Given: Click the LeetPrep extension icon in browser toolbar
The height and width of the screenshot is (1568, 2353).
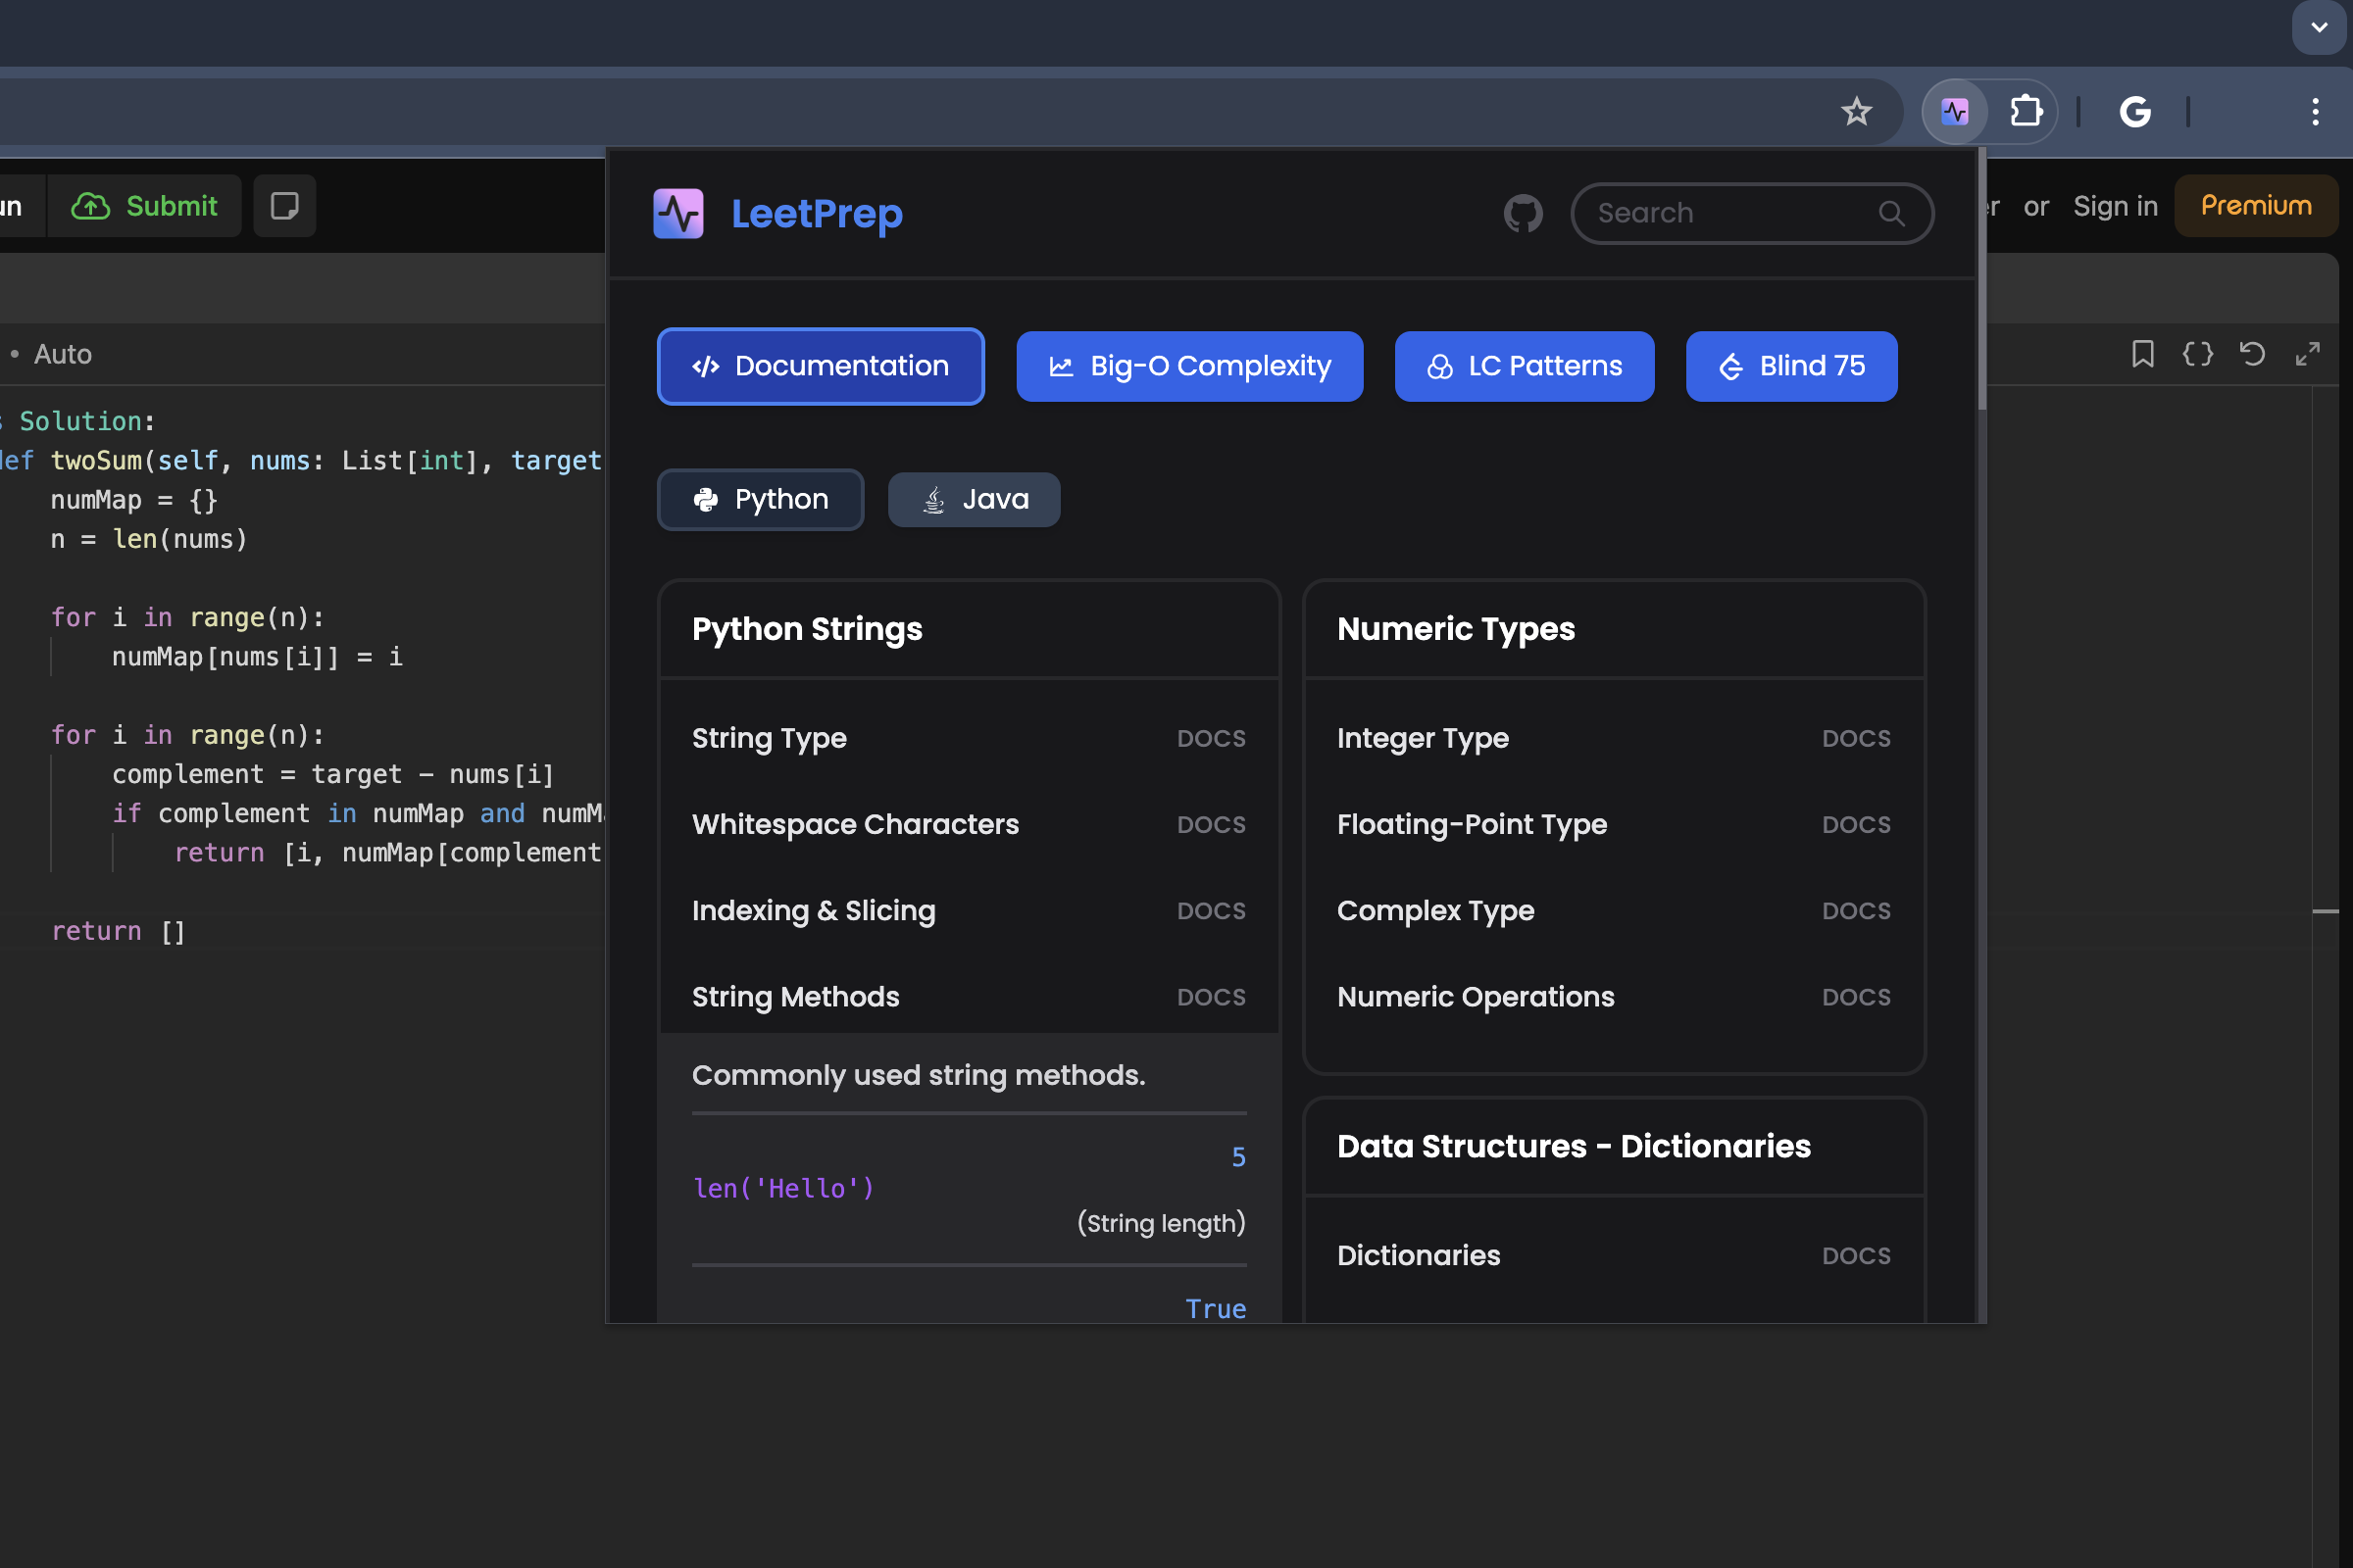Looking at the screenshot, I should tap(1955, 111).
